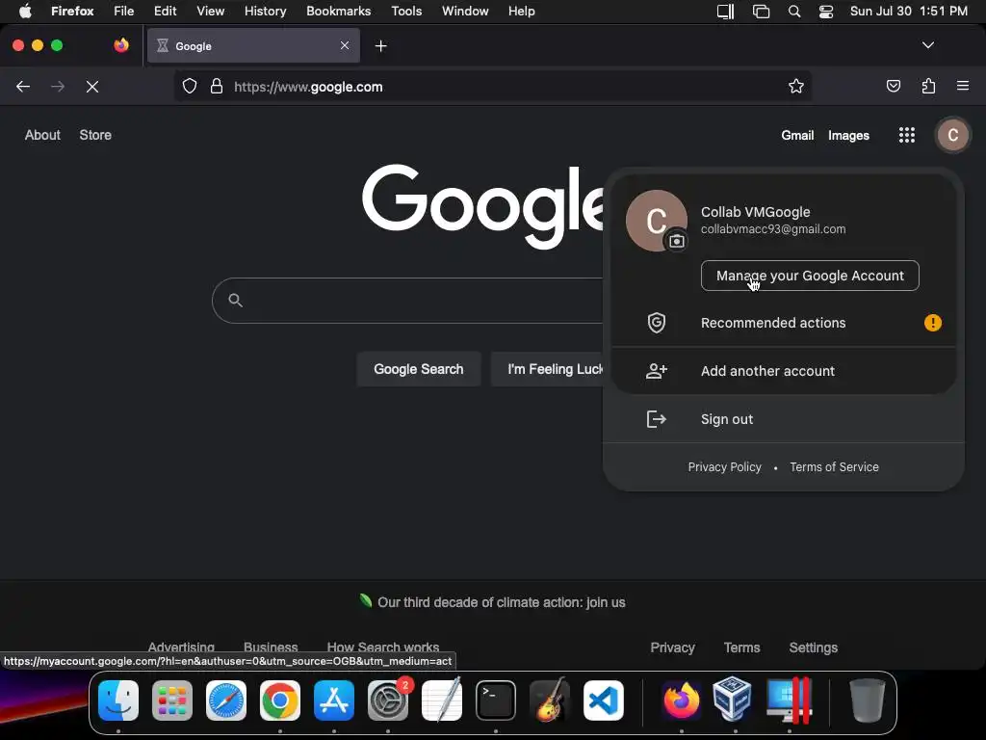Open Launchpad from the Dock
Viewport: 986px width, 740px height.
click(172, 700)
